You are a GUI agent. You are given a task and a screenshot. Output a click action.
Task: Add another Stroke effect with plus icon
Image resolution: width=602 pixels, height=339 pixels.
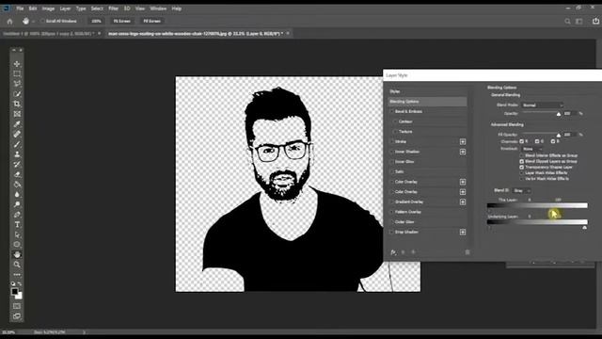[x=463, y=142]
